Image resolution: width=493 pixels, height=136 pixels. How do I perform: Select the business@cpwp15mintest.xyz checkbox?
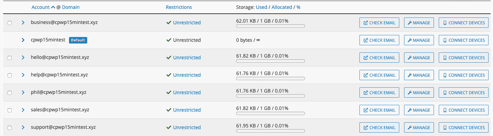10,23
